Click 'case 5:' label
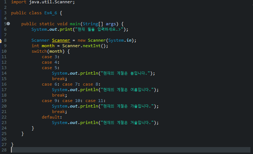 [x=51, y=68]
